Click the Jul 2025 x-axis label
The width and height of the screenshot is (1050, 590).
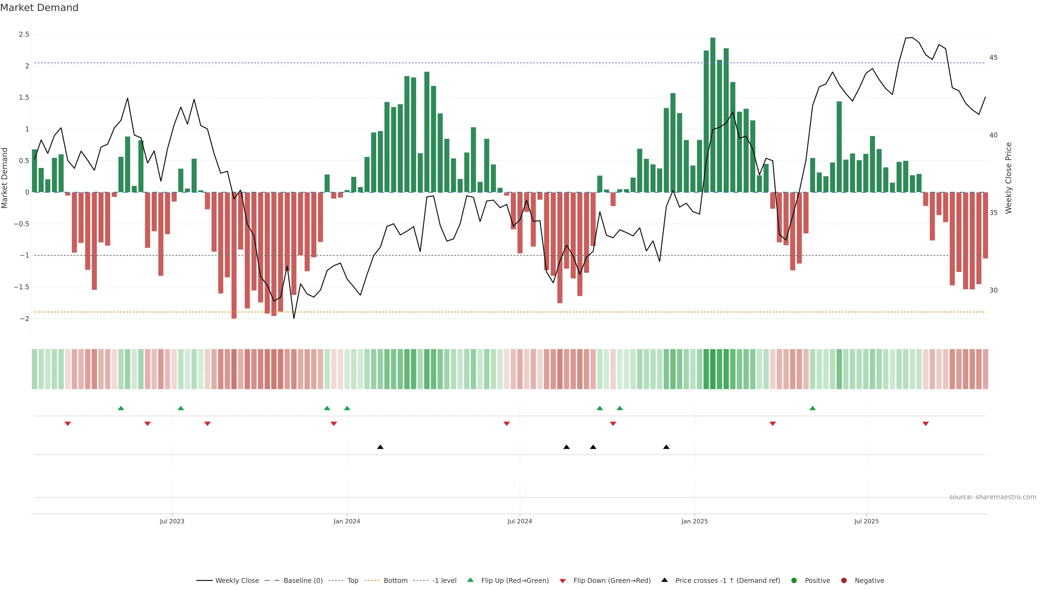pos(866,521)
